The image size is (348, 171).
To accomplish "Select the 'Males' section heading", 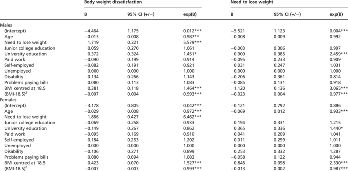I will pyautogui.click(x=7, y=25).
